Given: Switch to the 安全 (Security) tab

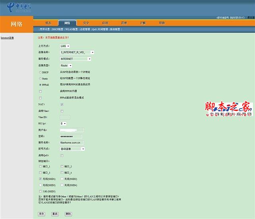Looking at the screenshot, I should (86, 23).
